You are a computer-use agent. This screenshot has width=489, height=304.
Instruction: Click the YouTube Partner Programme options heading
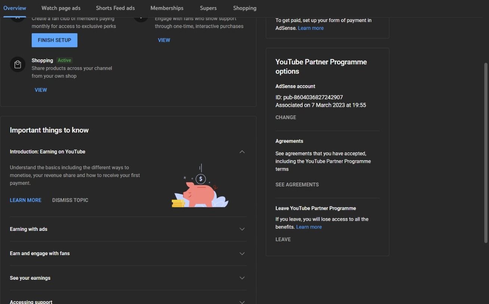[321, 66]
